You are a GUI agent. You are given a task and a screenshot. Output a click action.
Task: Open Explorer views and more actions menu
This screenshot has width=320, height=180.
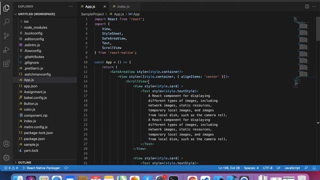(70, 6)
